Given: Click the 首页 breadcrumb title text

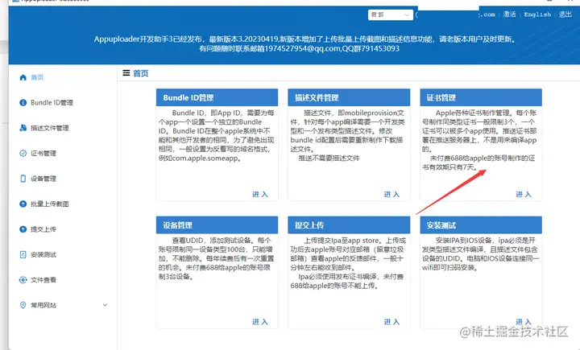Looking at the screenshot, I should click(140, 73).
